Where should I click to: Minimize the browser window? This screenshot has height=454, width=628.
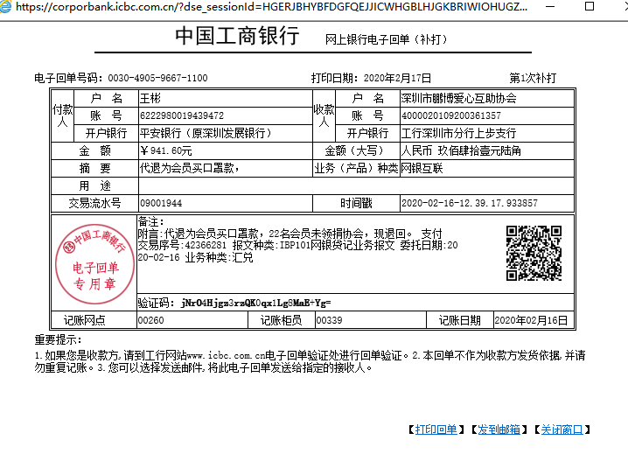click(550, 6)
